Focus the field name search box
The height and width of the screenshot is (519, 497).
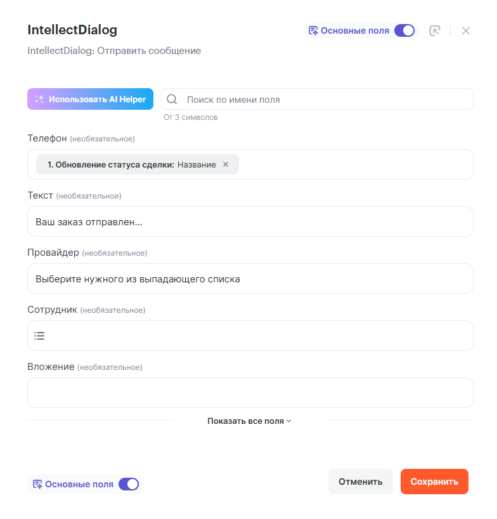pos(323,100)
